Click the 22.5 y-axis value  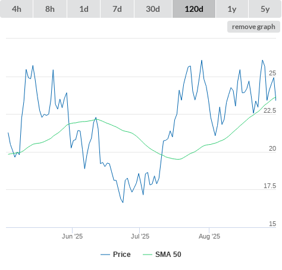(270, 110)
